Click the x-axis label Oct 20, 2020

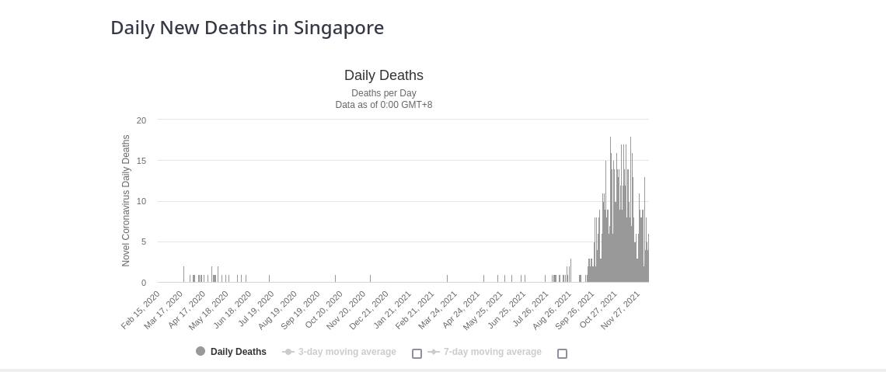click(x=324, y=310)
